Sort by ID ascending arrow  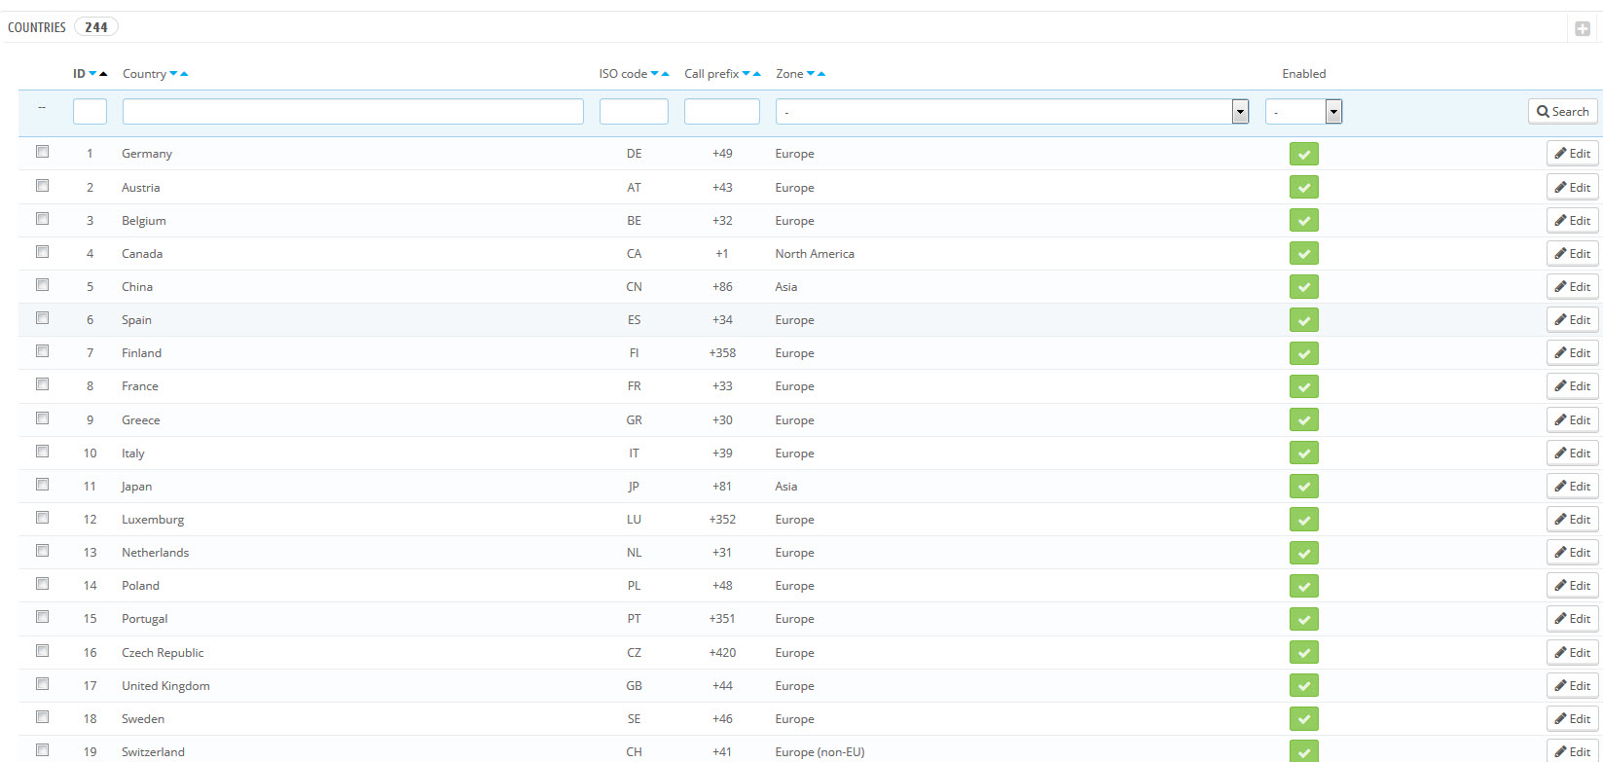pos(103,74)
